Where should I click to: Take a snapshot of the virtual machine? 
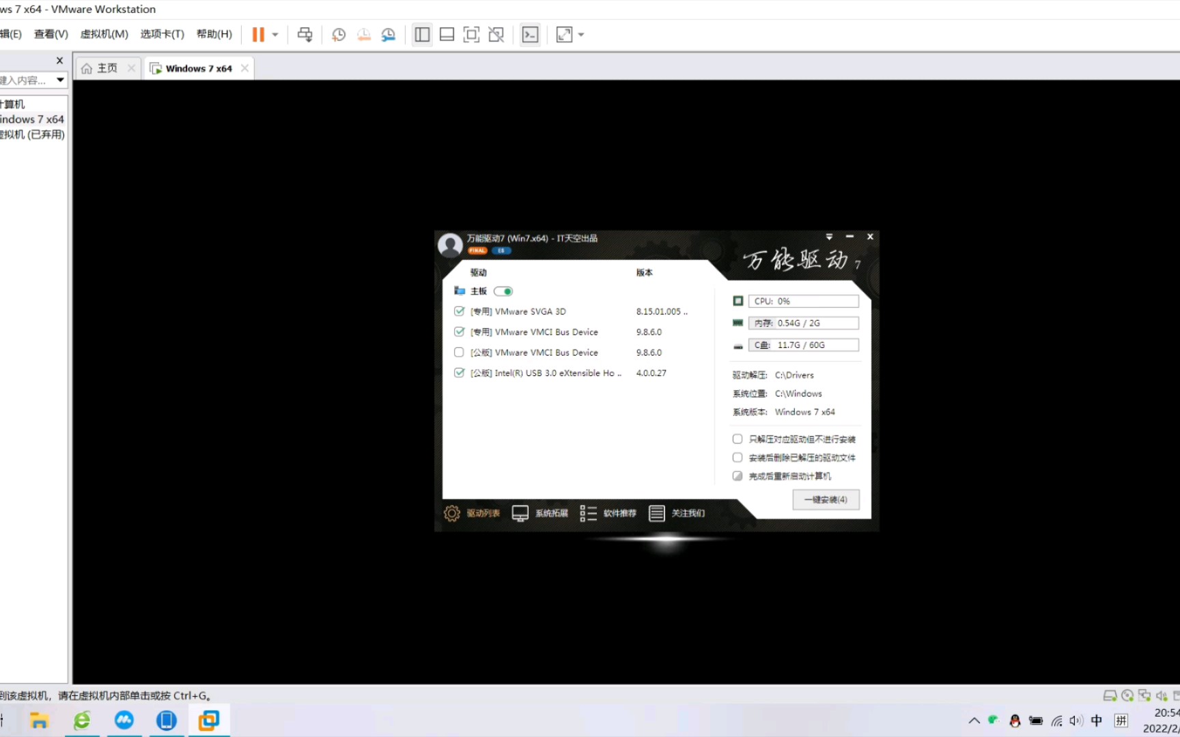[x=339, y=34]
